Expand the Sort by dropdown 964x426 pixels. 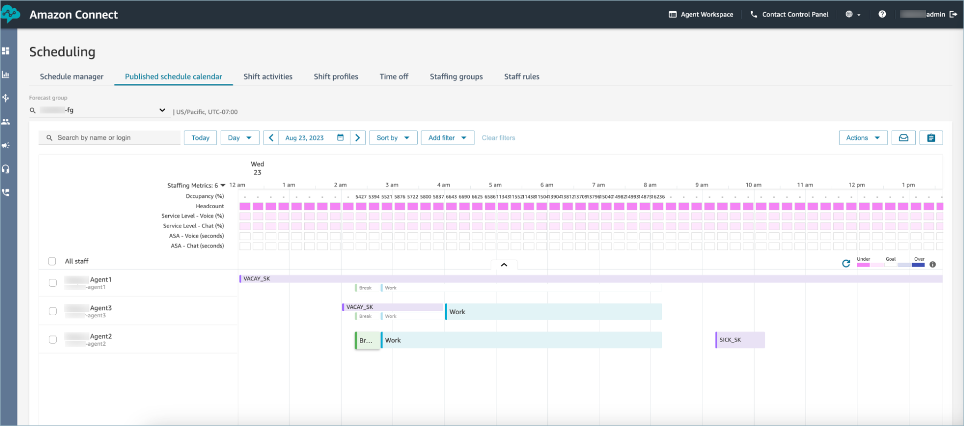pyautogui.click(x=393, y=138)
